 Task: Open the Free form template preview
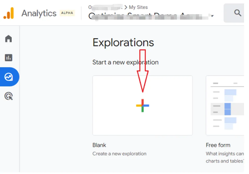pyautogui.click(x=225, y=106)
